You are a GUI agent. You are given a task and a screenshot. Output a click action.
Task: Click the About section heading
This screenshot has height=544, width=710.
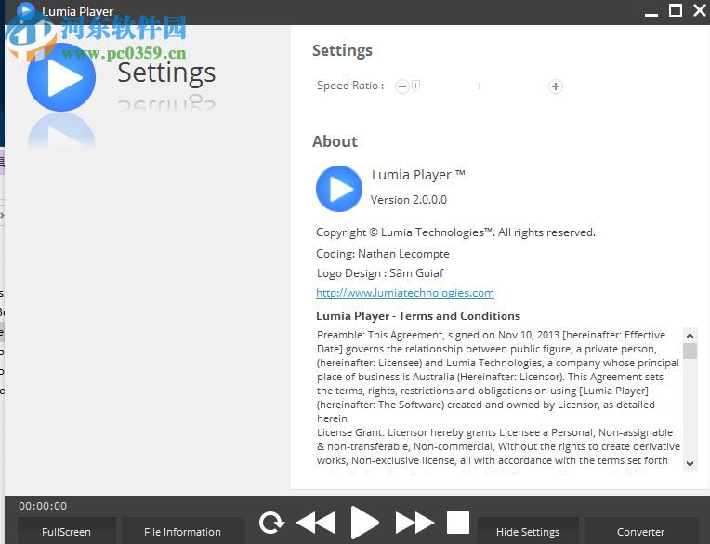click(335, 141)
